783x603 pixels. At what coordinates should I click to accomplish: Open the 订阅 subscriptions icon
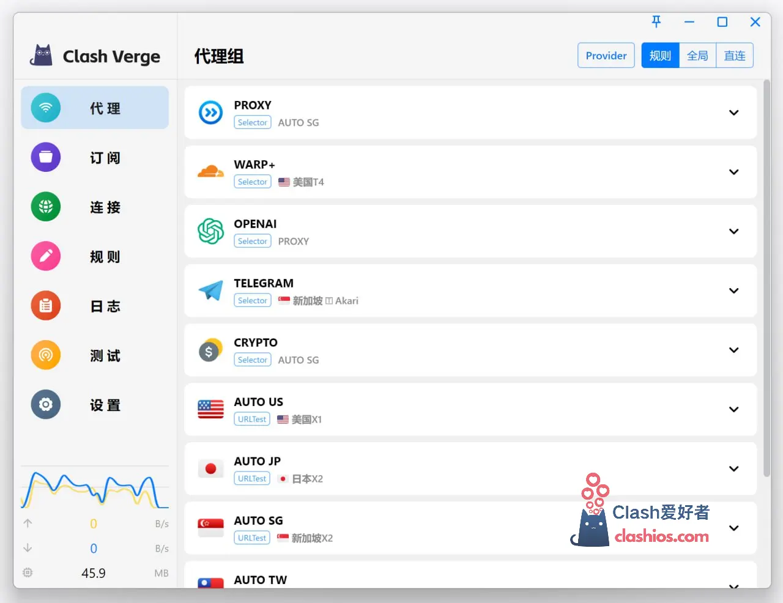coord(46,157)
